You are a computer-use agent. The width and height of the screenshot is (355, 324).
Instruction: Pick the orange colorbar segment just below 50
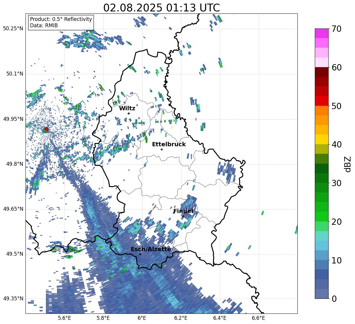(321, 111)
